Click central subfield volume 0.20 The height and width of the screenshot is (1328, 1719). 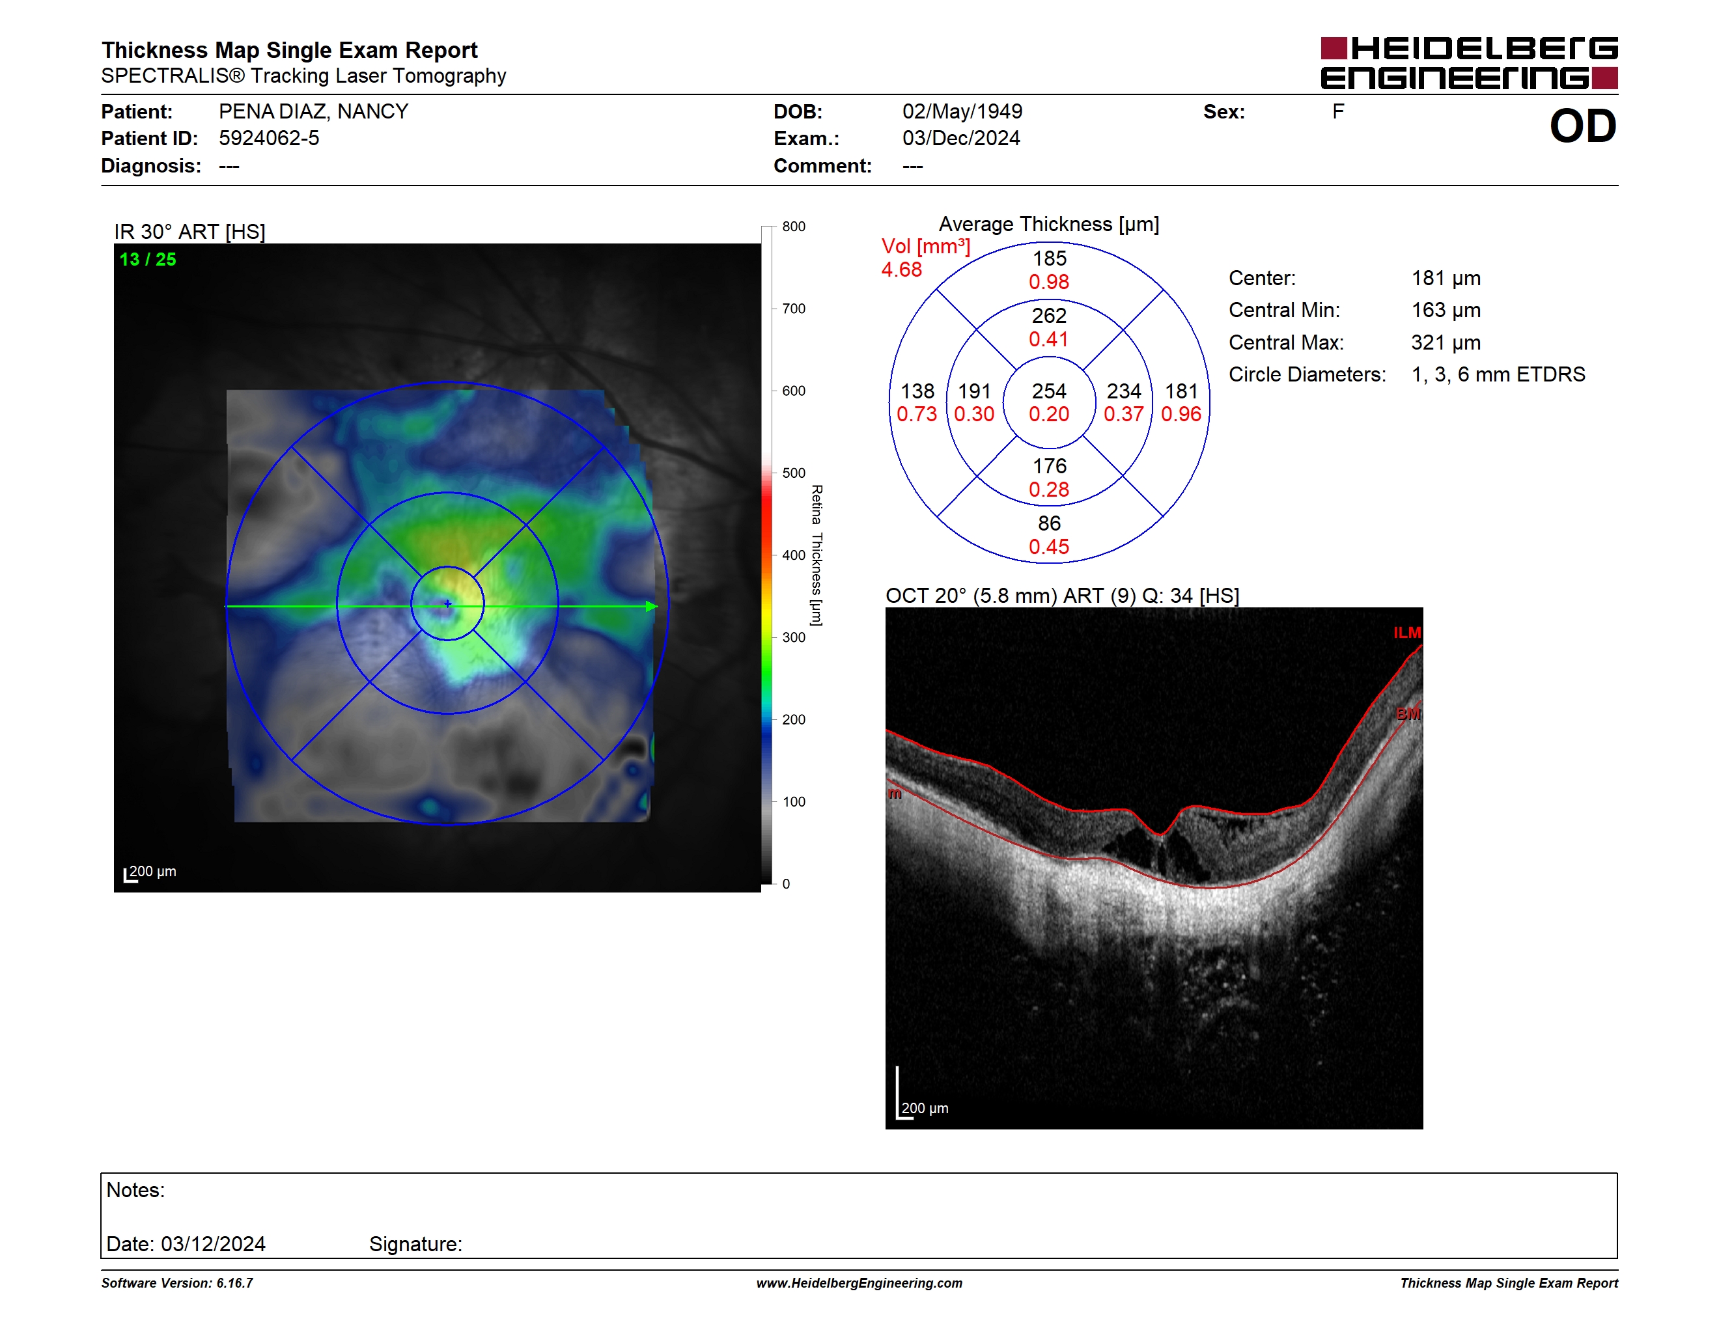coord(1049,415)
